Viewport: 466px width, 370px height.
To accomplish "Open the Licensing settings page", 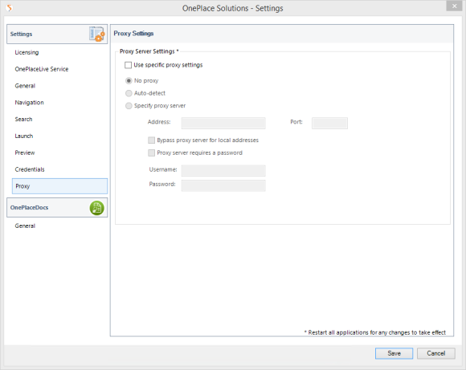I will pyautogui.click(x=27, y=52).
